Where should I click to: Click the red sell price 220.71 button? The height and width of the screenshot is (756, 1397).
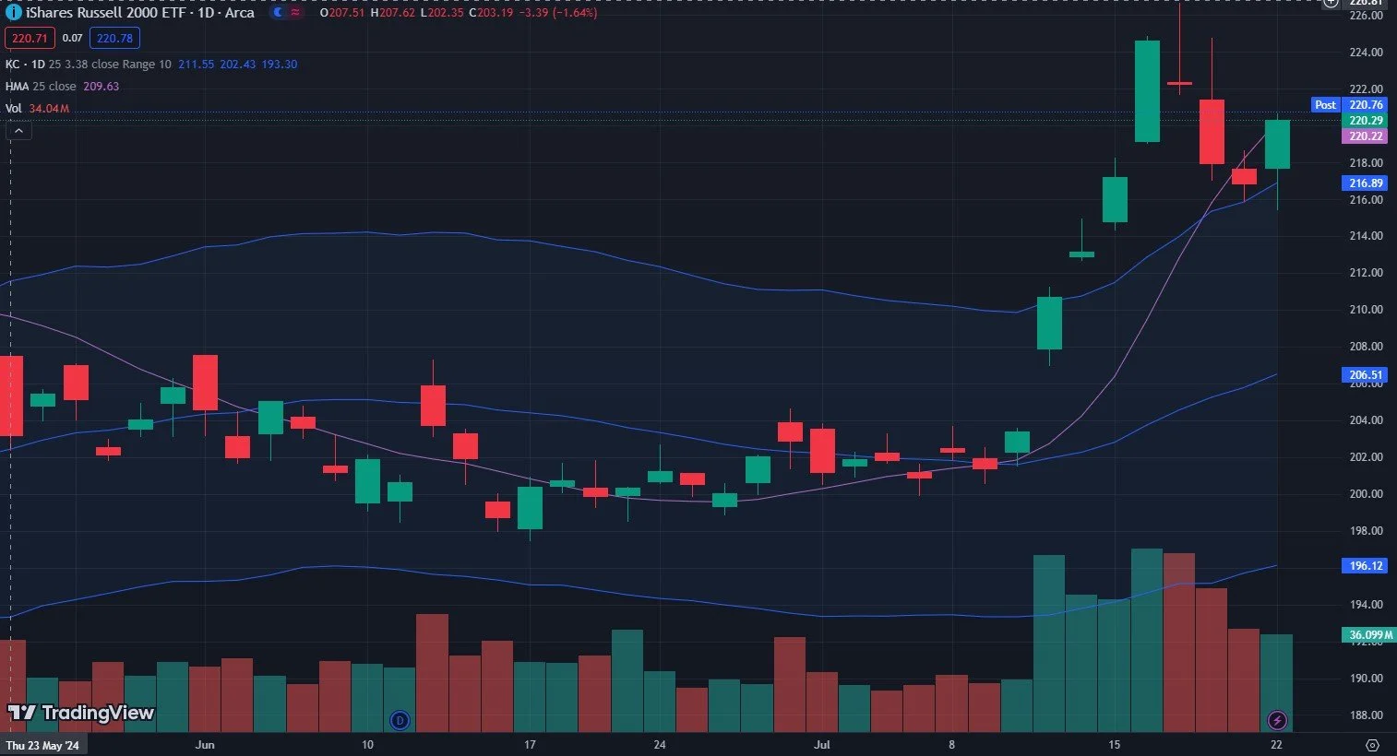30,39
